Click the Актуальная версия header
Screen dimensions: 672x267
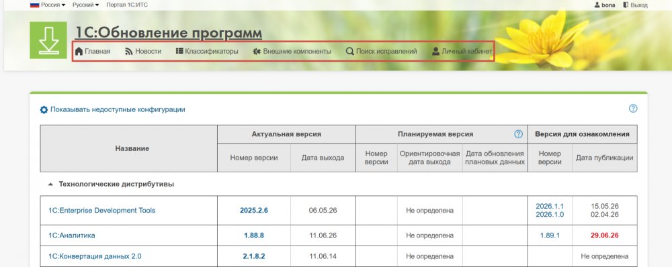point(286,134)
